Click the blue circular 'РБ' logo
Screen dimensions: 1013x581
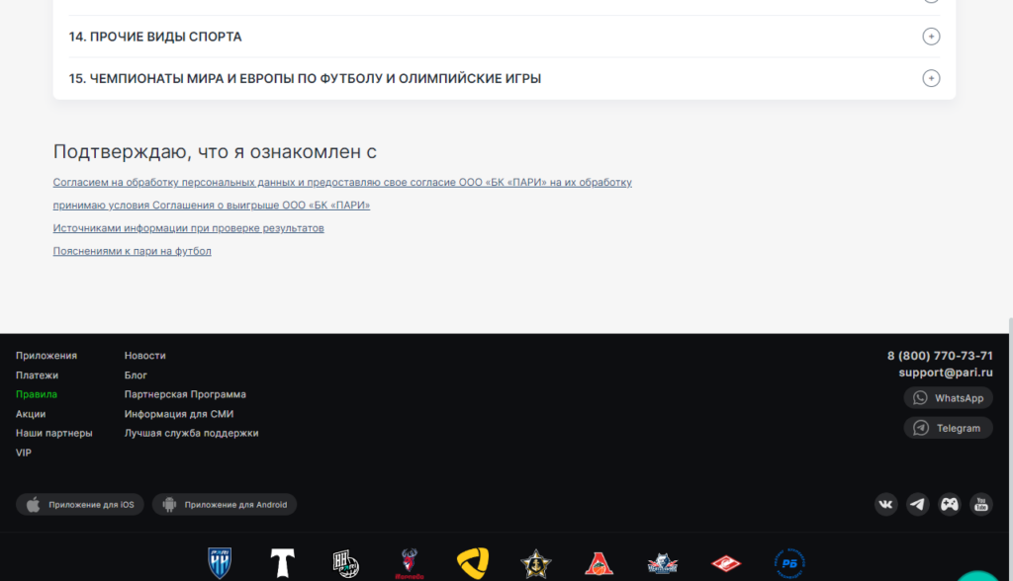(x=789, y=563)
